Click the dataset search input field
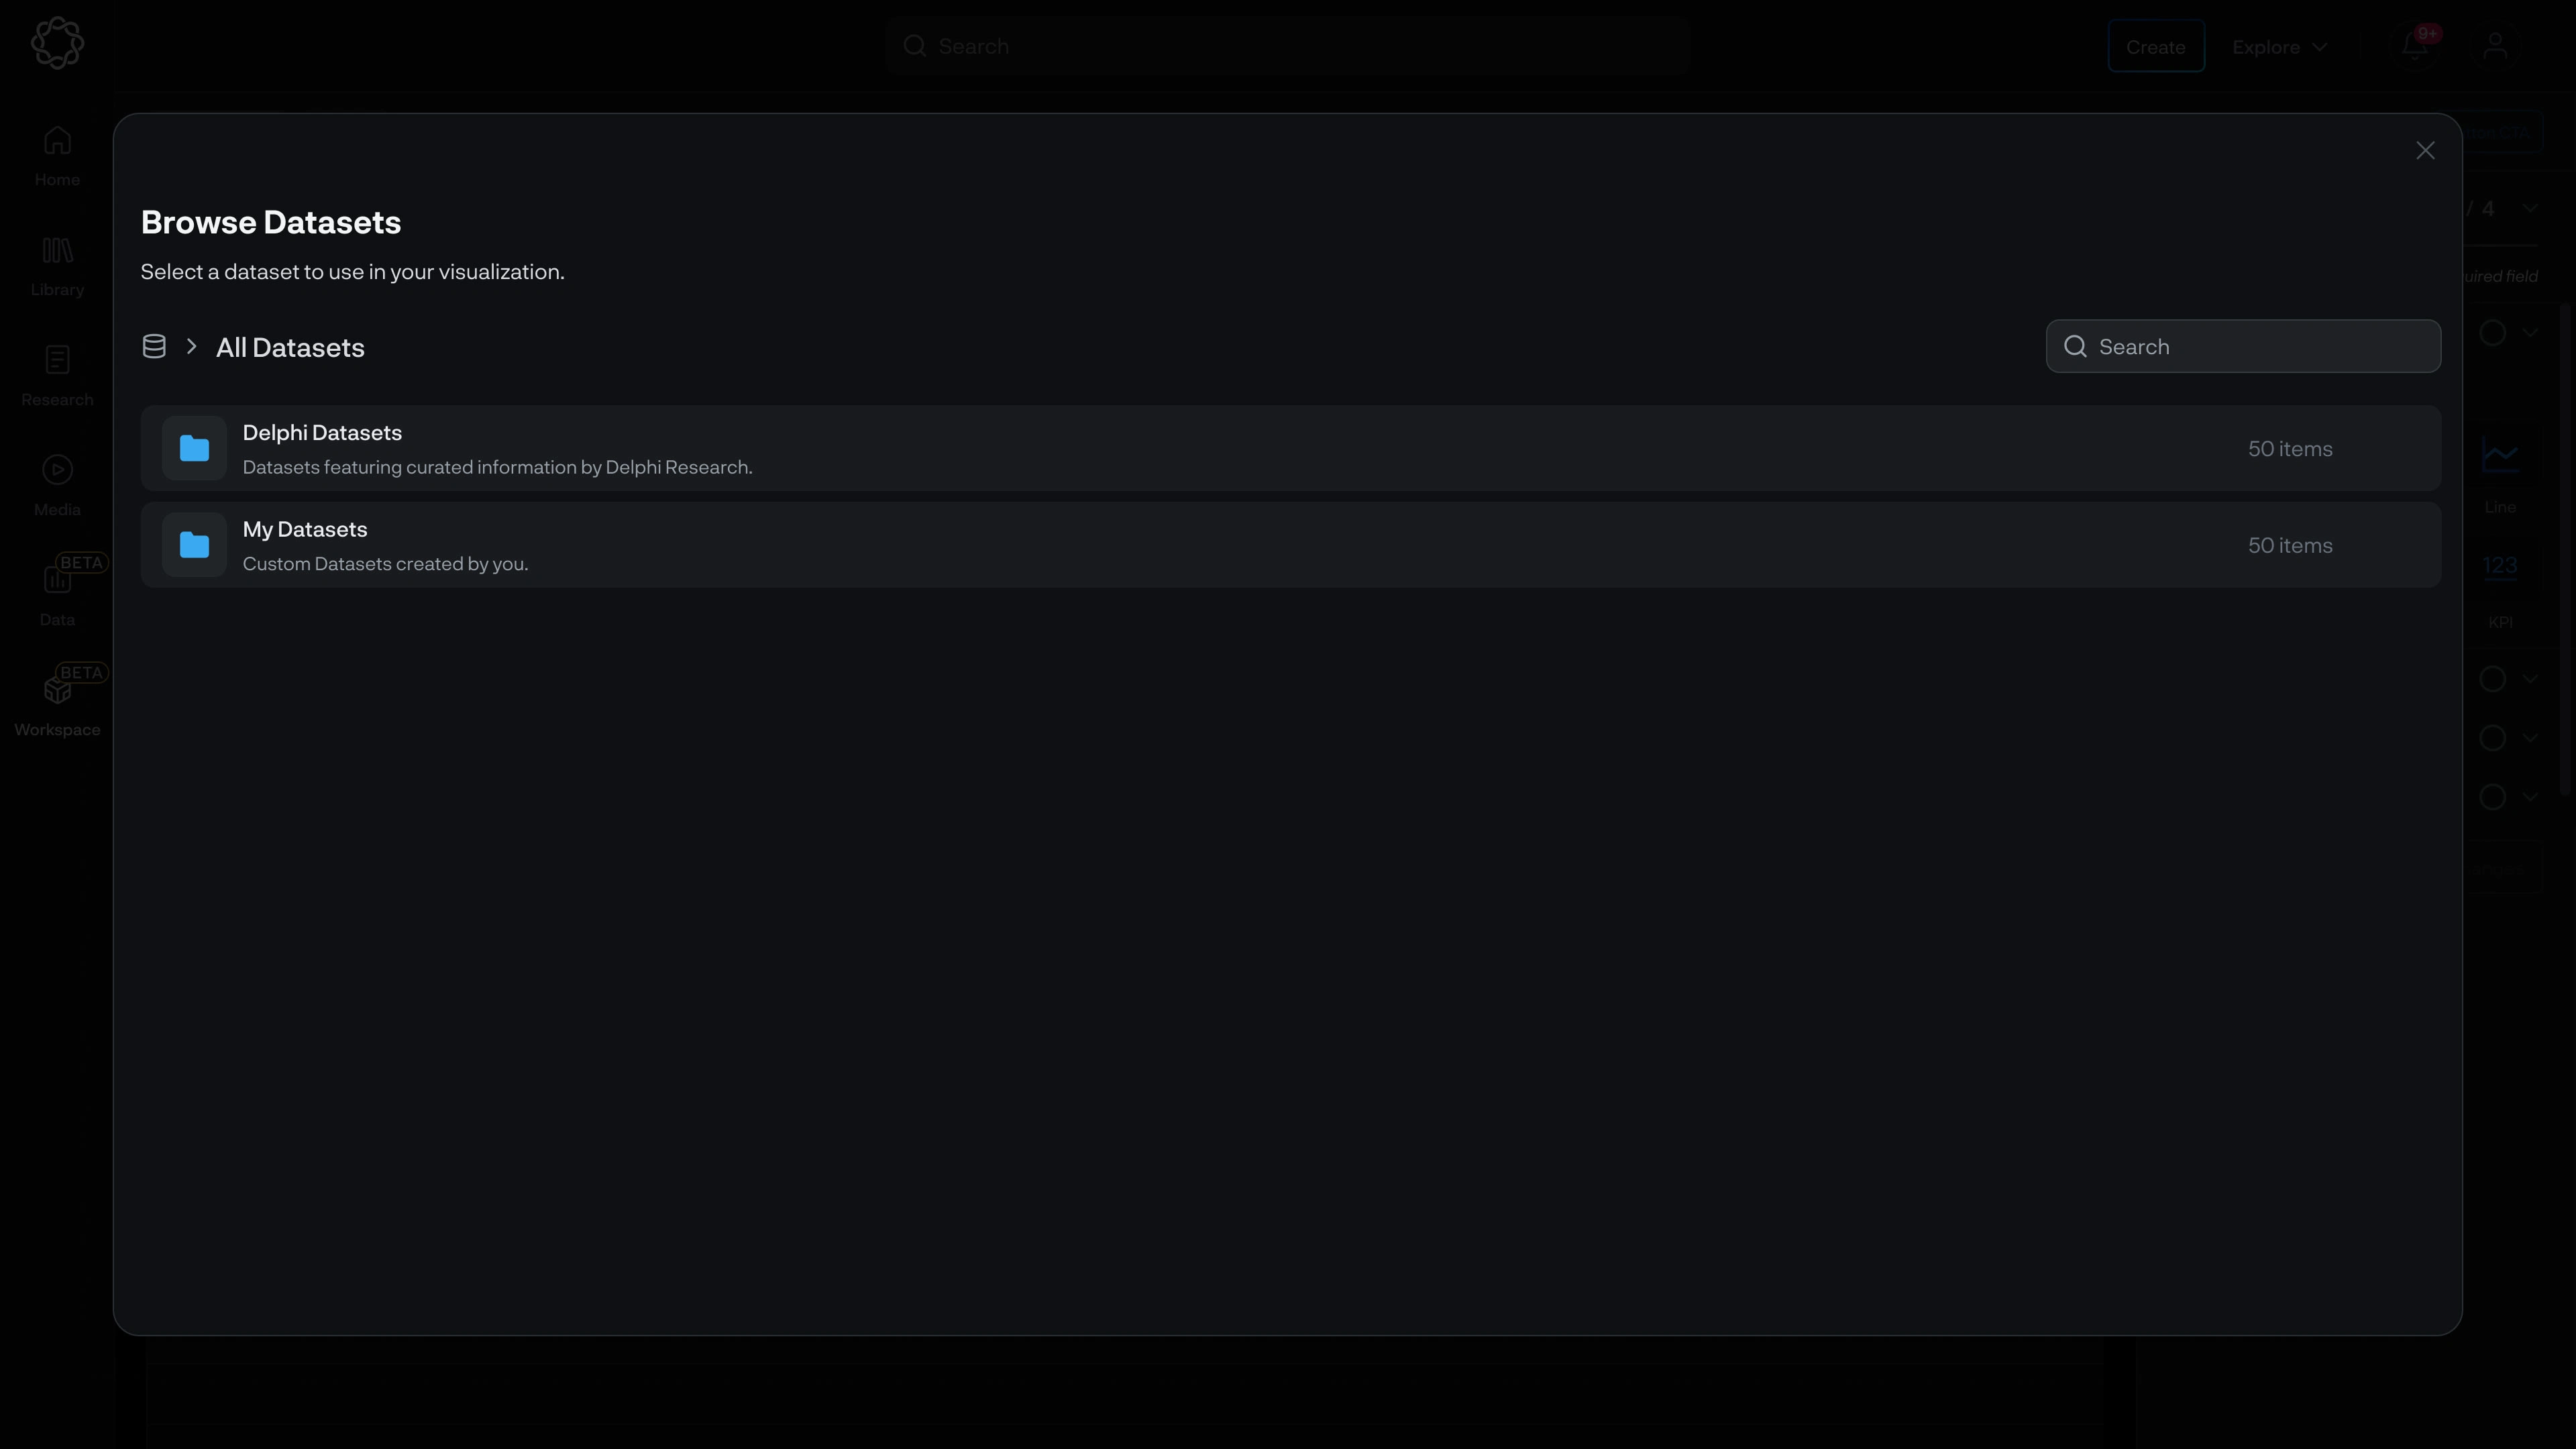The image size is (2576, 1449). coord(2242,345)
